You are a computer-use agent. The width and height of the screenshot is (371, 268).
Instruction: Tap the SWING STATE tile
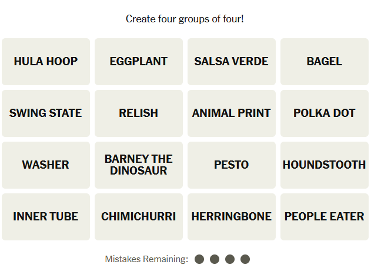point(46,113)
